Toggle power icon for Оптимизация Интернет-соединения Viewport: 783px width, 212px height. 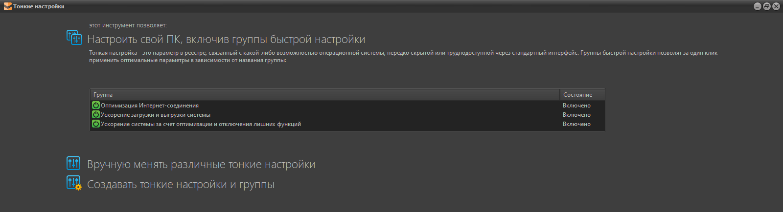(96, 106)
